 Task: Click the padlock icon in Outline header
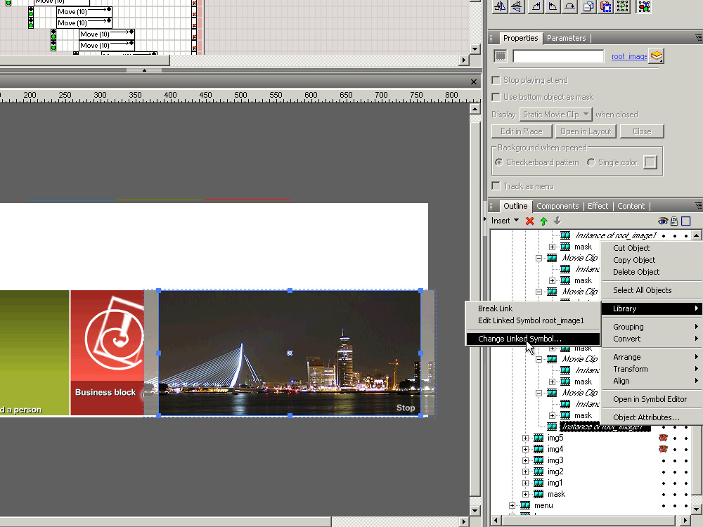point(674,221)
